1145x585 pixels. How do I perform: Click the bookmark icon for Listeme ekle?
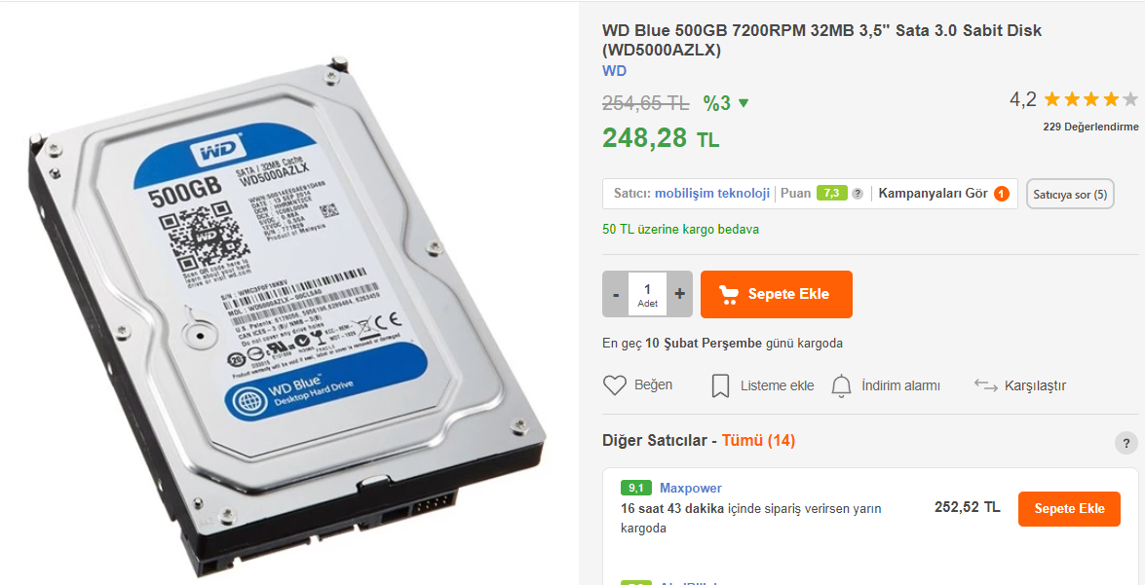(x=720, y=385)
